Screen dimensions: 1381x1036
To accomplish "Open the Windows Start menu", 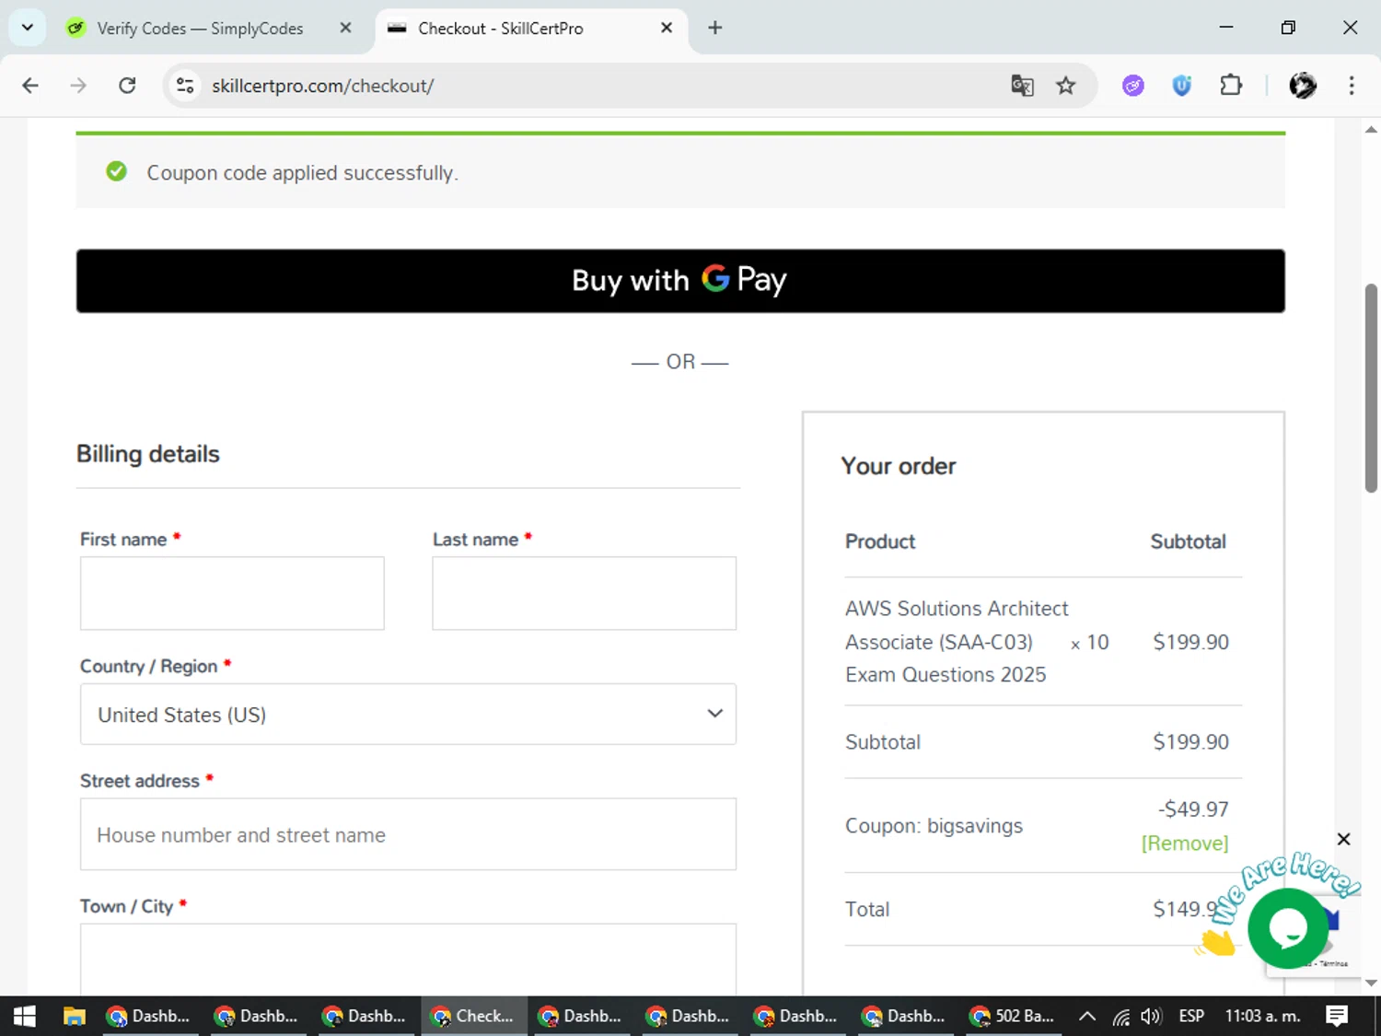I will [x=25, y=1016].
